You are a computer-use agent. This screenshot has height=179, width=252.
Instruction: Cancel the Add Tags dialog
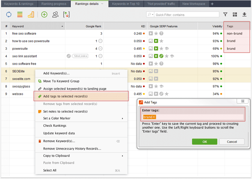click(x=232, y=142)
